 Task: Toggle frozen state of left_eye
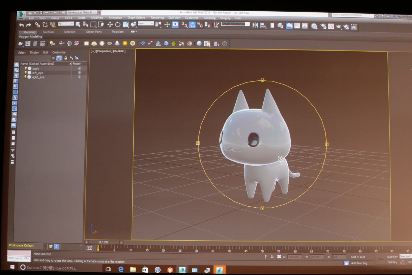click(79, 73)
